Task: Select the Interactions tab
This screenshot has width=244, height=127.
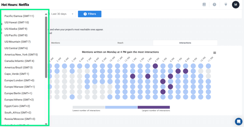Action: click(185, 43)
